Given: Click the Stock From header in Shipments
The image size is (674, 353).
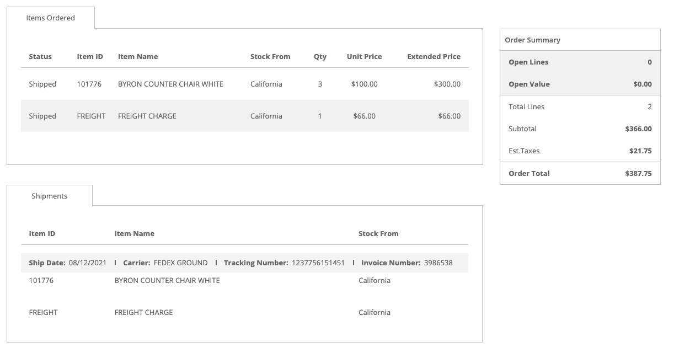Looking at the screenshot, I should pos(378,234).
